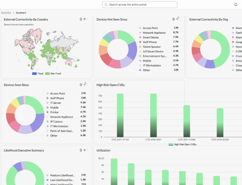Click the External Connectivity By Org title

point(209,20)
